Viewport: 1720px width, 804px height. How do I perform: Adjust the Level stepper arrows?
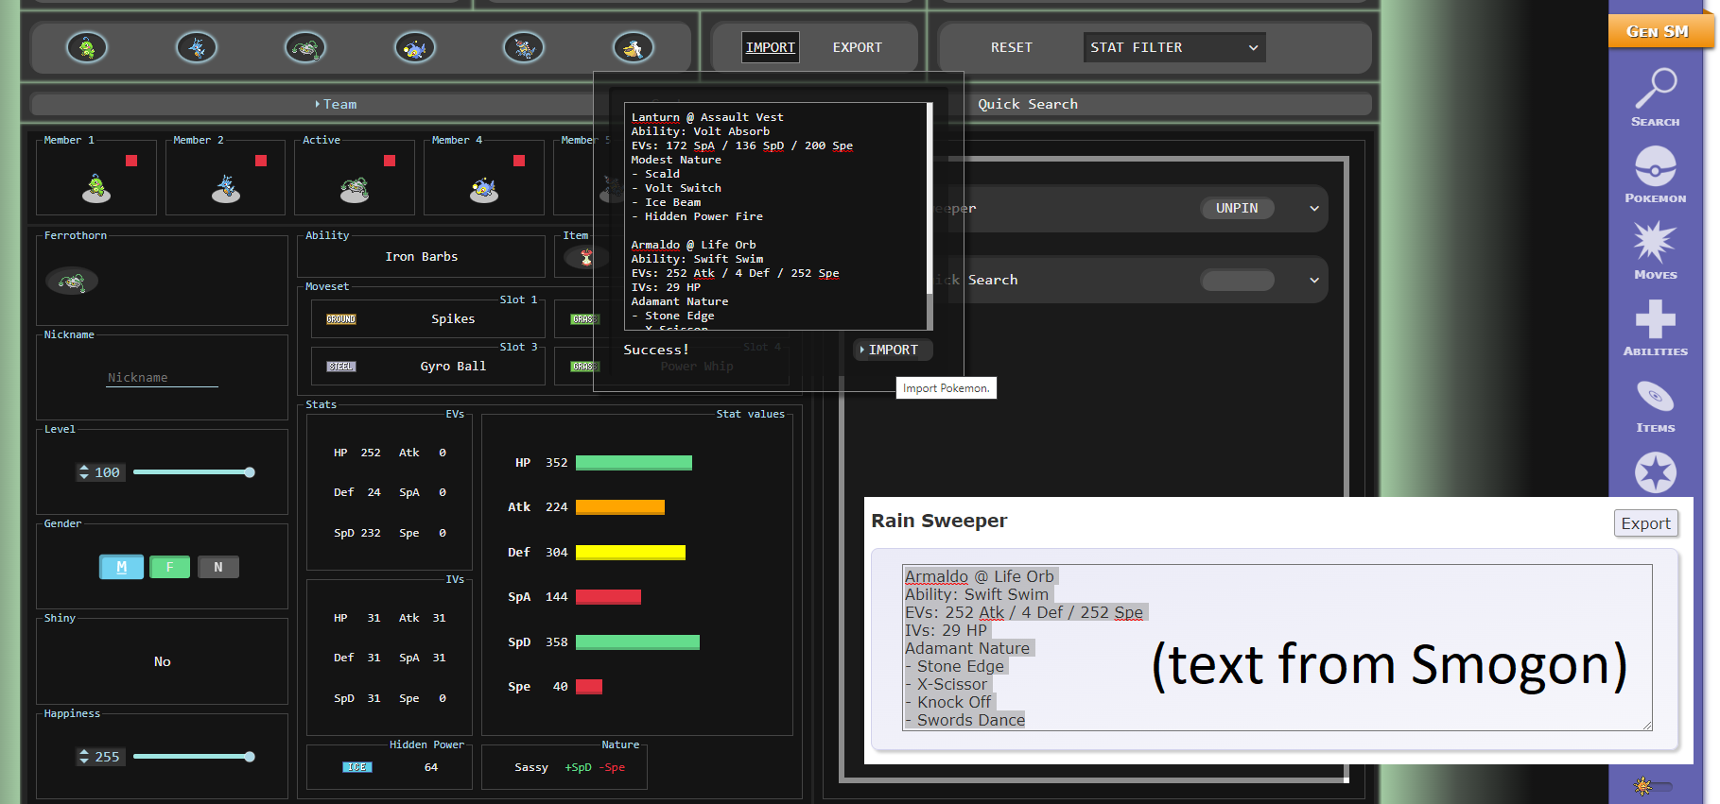(84, 472)
